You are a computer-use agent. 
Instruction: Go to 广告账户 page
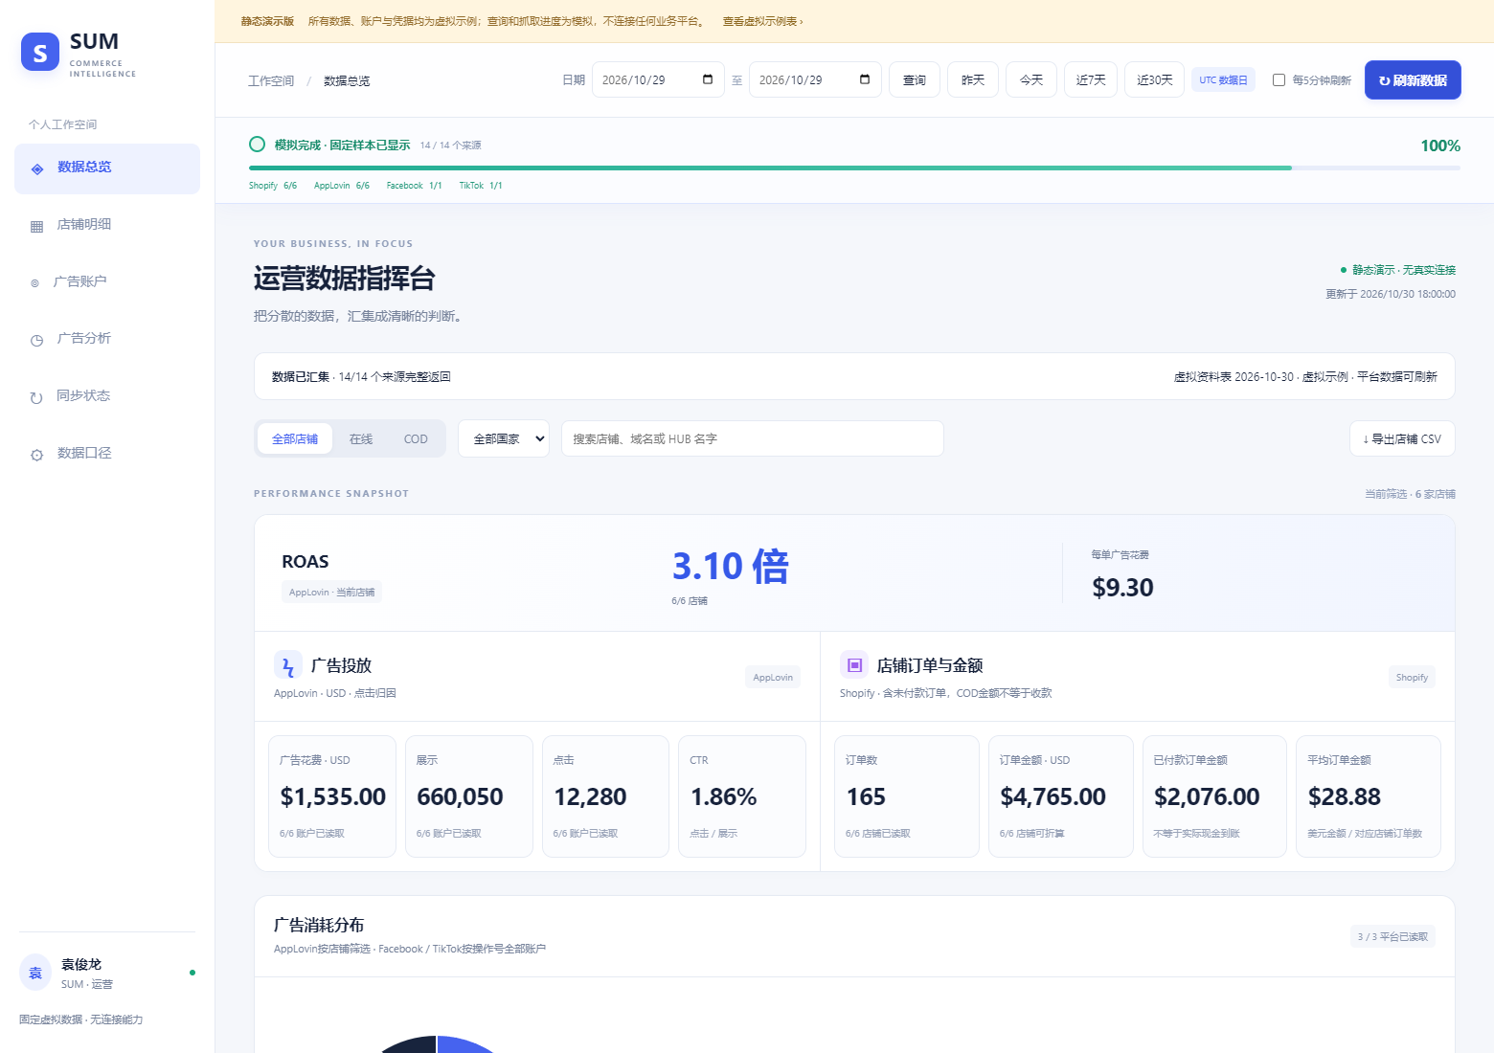coord(107,281)
